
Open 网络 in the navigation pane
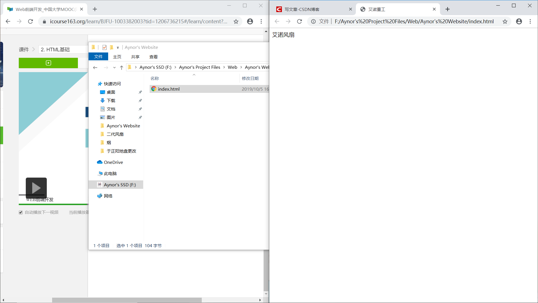click(x=108, y=196)
